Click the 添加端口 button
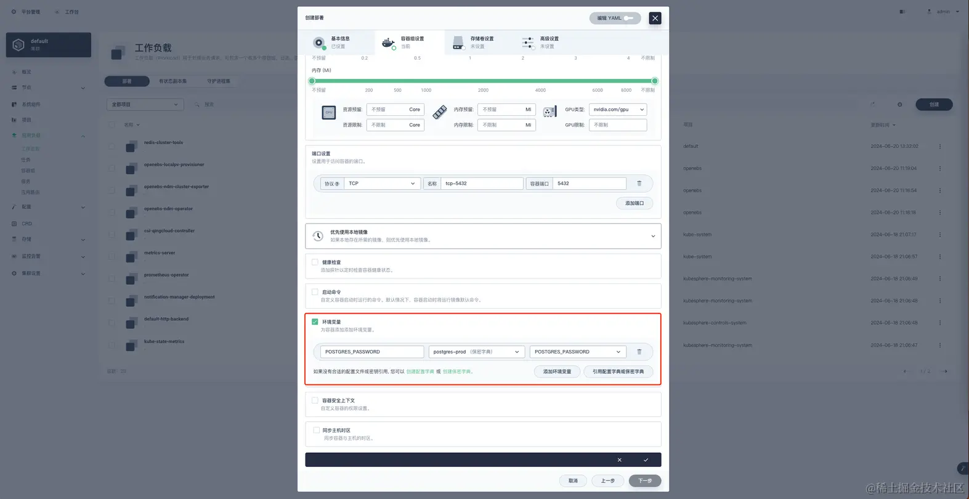The width and height of the screenshot is (969, 499). coord(635,203)
